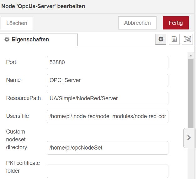Viewport: 196px width, 179px height.
Task: Click the PKI certificate folder label
Action: coord(23,167)
